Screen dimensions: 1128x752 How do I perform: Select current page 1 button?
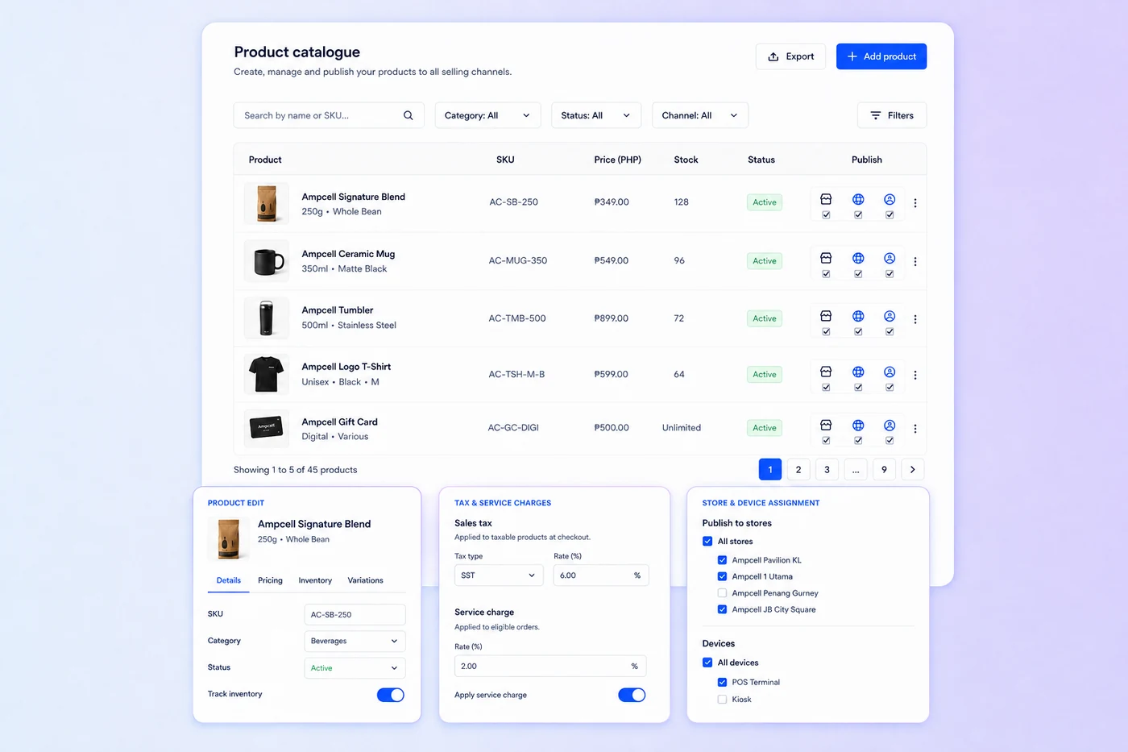pyautogui.click(x=770, y=469)
